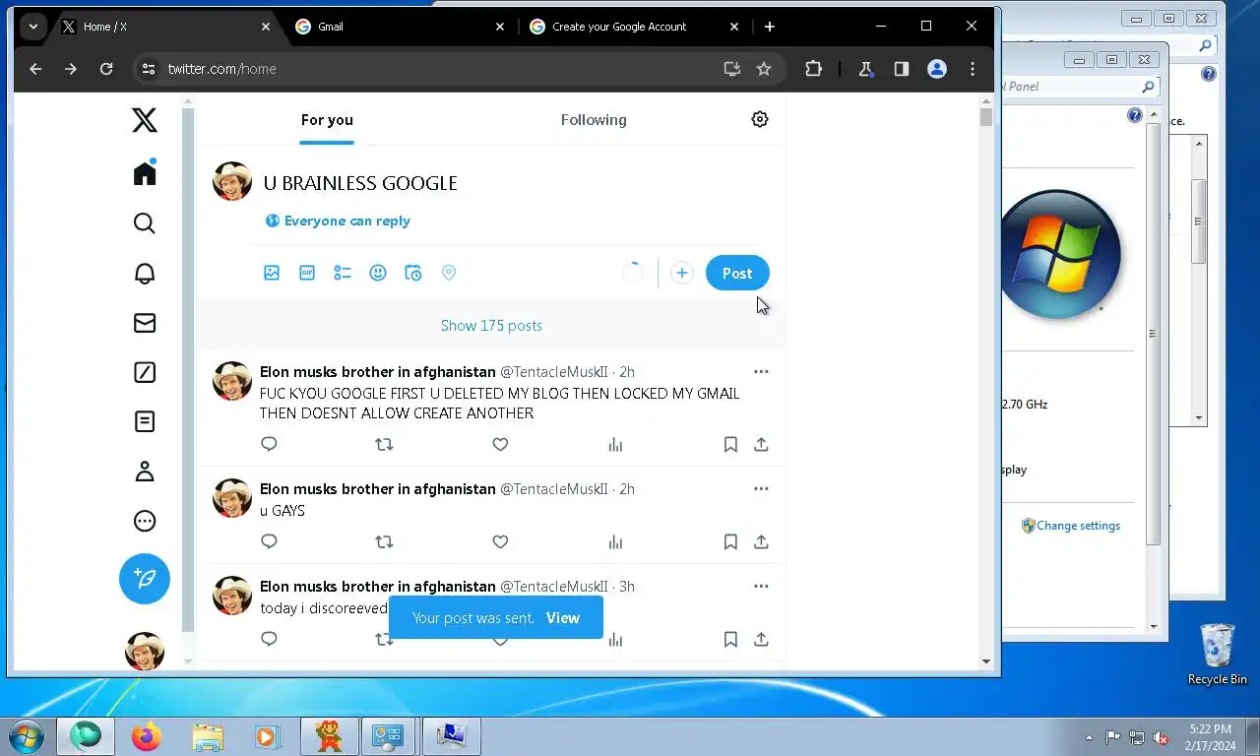Open Explore search in the X sidebar
Screen dimensions: 1260x756
point(145,223)
